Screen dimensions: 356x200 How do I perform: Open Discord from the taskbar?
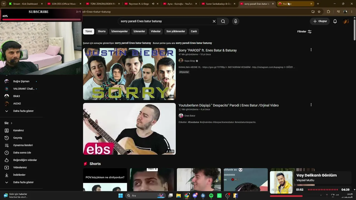195,196
